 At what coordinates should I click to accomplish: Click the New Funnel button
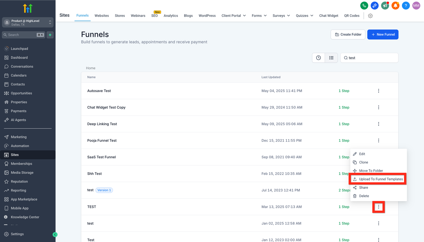tap(383, 34)
